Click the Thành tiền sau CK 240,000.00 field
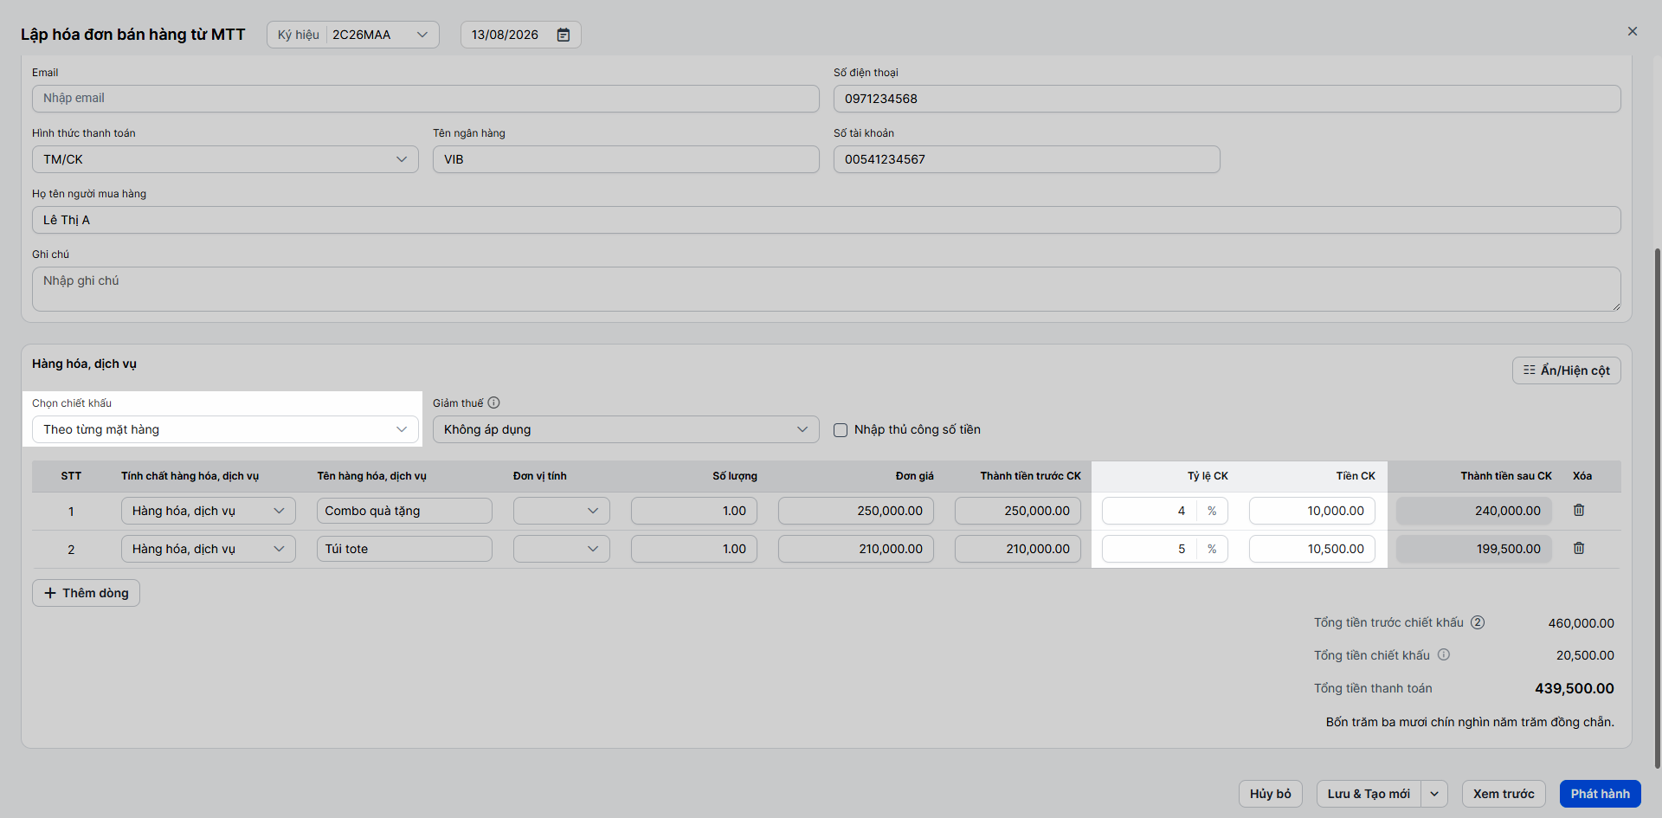This screenshot has height=818, width=1662. coord(1474,511)
